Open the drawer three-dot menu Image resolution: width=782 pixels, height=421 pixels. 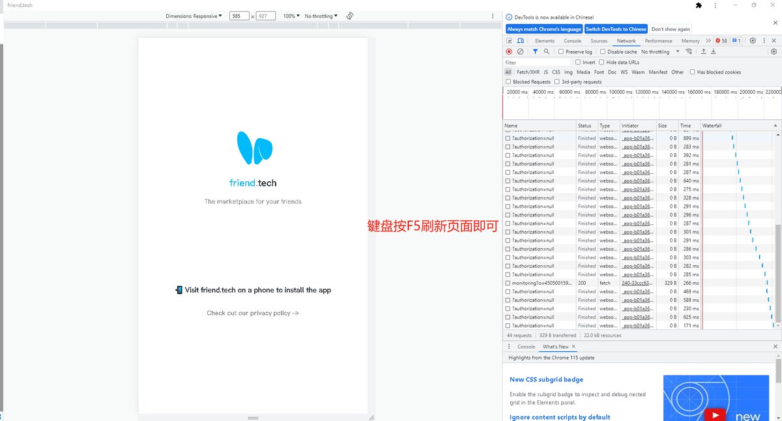(508, 346)
